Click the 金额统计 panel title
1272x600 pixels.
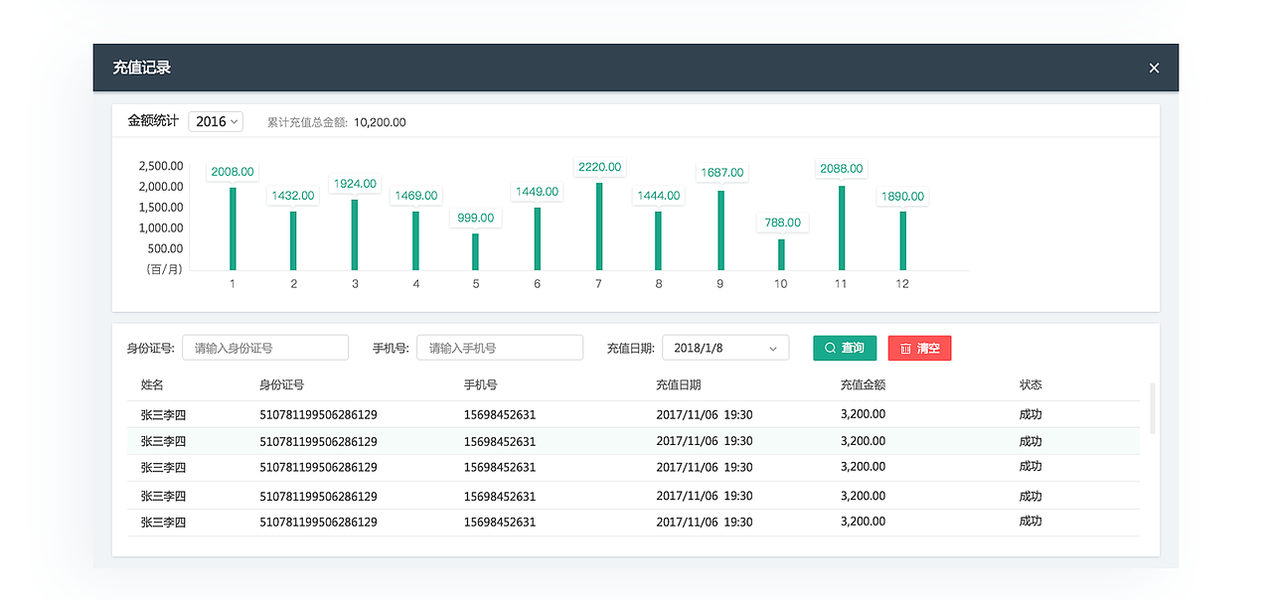click(x=153, y=121)
